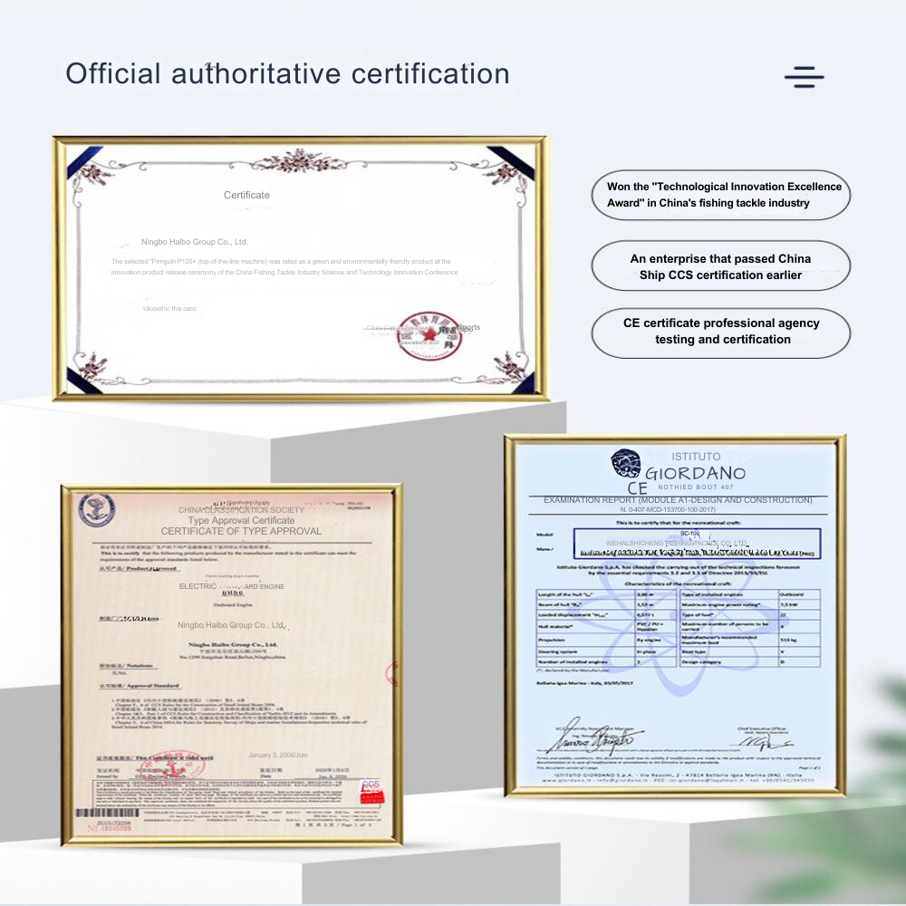Click the red round seal on award certificate
This screenshot has width=906, height=906.
[422, 337]
